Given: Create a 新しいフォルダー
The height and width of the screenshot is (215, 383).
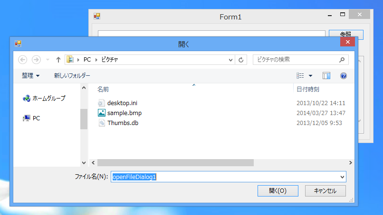Looking at the screenshot, I should (72, 76).
